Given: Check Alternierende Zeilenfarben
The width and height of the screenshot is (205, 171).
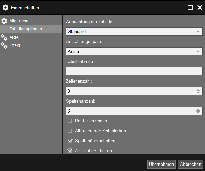Looking at the screenshot, I should [70, 131].
